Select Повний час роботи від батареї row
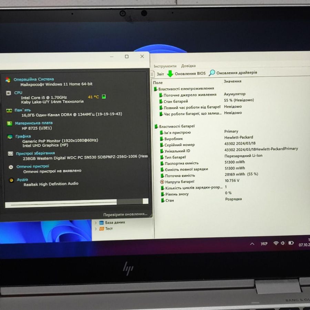The width and height of the screenshot is (310, 310). coord(201,107)
